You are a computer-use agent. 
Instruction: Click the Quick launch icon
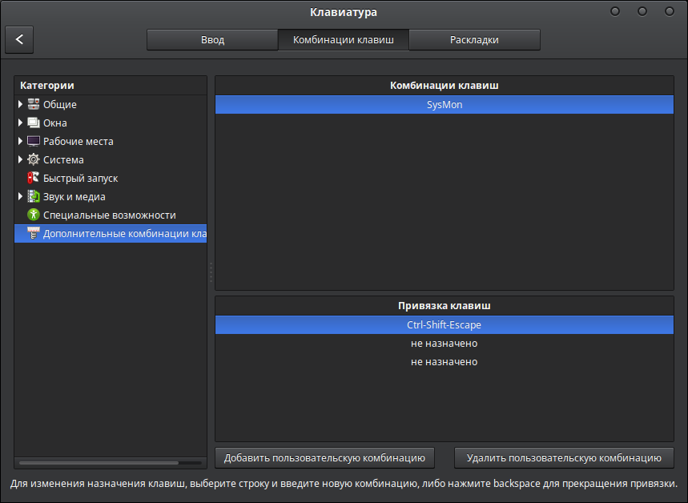point(33,178)
